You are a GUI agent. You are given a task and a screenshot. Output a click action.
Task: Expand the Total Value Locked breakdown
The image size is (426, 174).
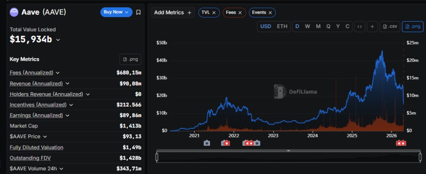click(58, 40)
